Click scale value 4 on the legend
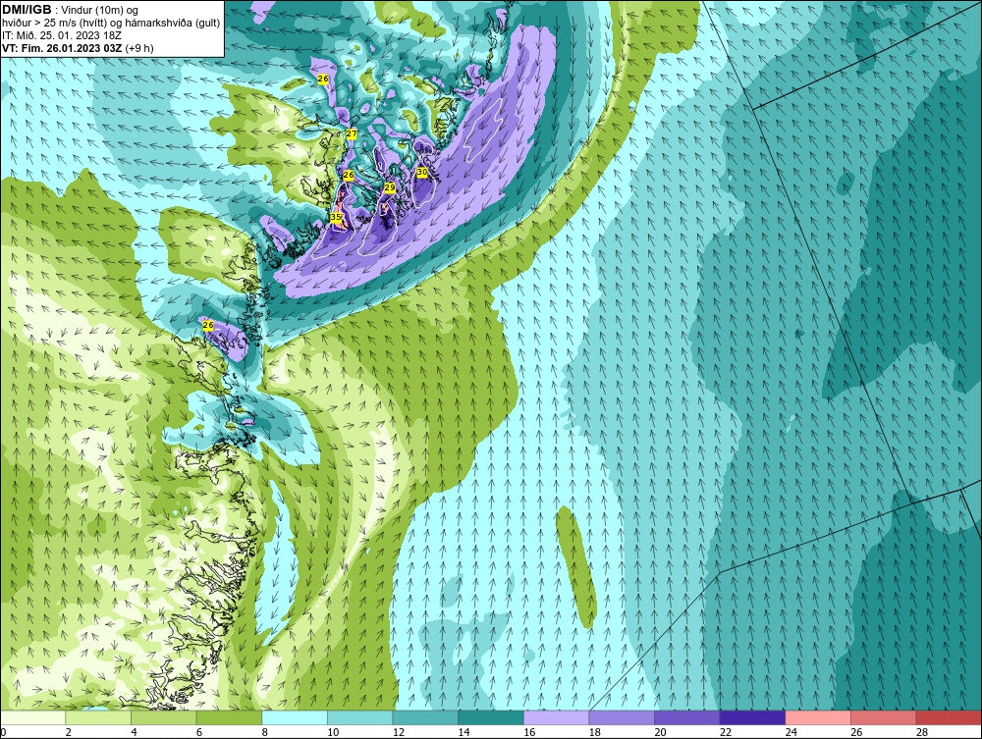982x739 pixels. pyautogui.click(x=134, y=732)
